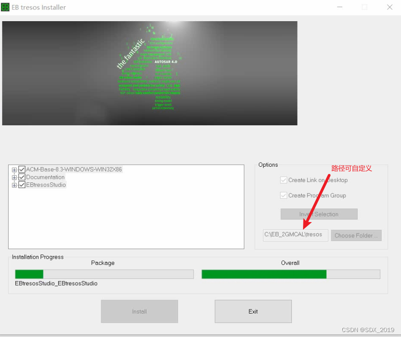Click the Install button
The width and height of the screenshot is (401, 337).
[140, 311]
